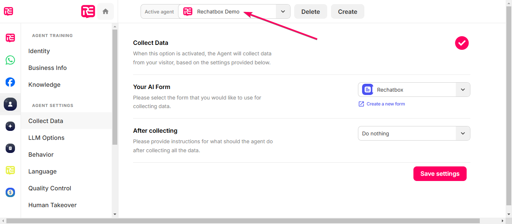Expand the Do nothing dropdown

tap(414, 134)
